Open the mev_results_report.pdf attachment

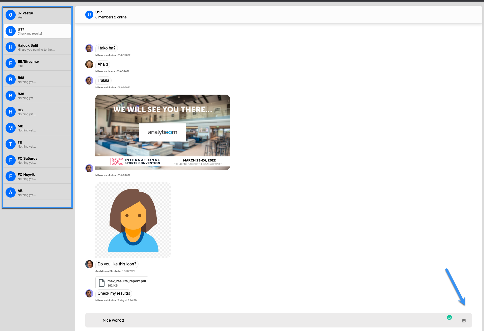pos(126,281)
